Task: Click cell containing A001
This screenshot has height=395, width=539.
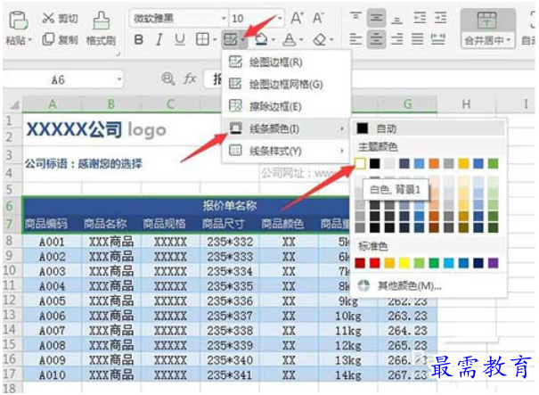Action: point(53,242)
